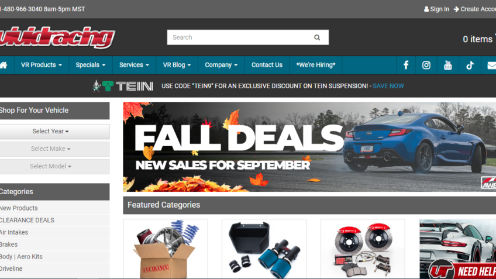The height and width of the screenshot is (279, 496).
Task: Click inside the Search text field
Action: 239,37
